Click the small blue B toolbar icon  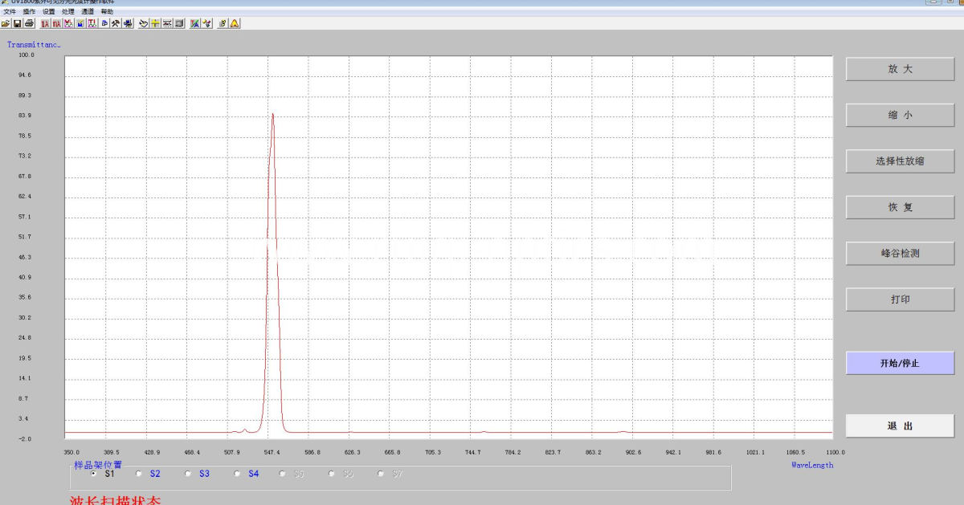[104, 24]
